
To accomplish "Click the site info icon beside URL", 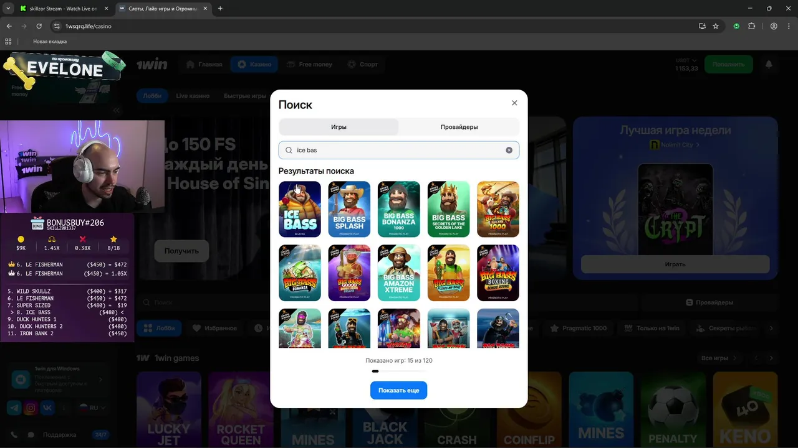I will click(57, 26).
